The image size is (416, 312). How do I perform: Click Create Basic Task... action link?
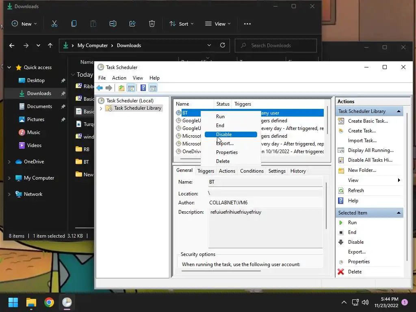coord(368,121)
